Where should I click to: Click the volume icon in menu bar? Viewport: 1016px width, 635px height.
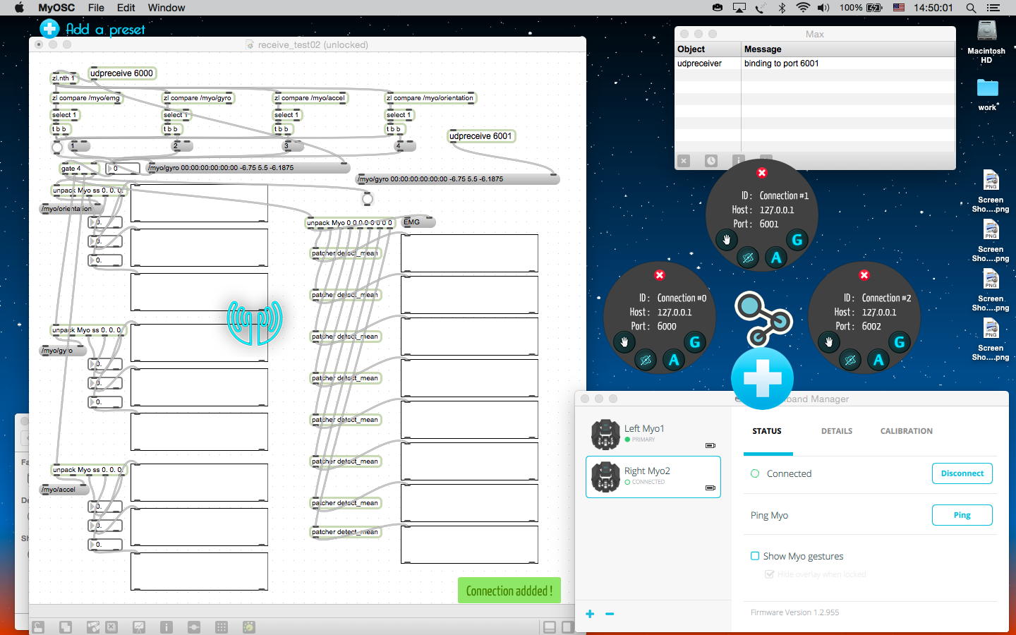click(x=823, y=8)
